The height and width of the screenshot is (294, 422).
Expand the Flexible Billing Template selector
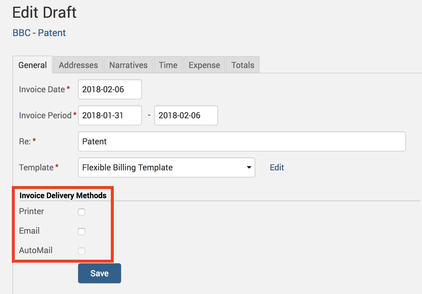coord(166,167)
